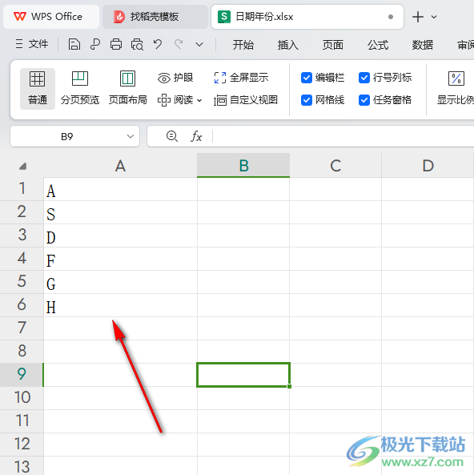The height and width of the screenshot is (475, 474).
Task: Click the Save icon in quick toolbar
Action: (x=74, y=45)
